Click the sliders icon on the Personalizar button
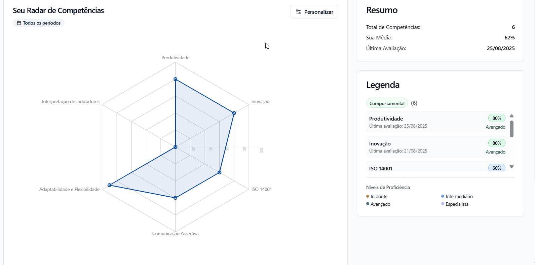The image size is (535, 265). 298,12
